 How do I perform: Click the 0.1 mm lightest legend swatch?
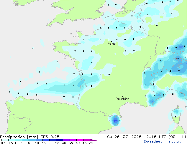click(5, 140)
